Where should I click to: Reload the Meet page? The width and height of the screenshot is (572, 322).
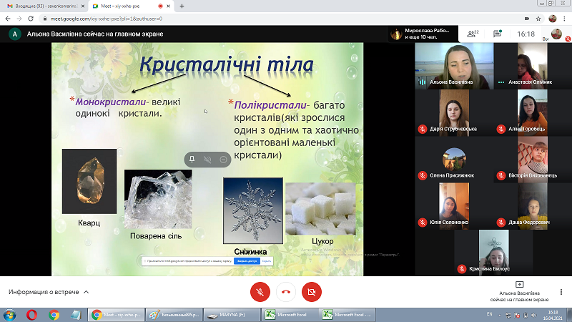tap(31, 19)
